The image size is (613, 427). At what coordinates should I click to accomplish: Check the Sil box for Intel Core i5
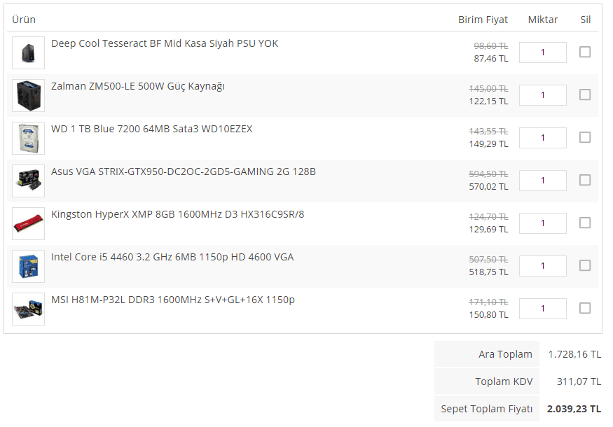pyautogui.click(x=585, y=266)
